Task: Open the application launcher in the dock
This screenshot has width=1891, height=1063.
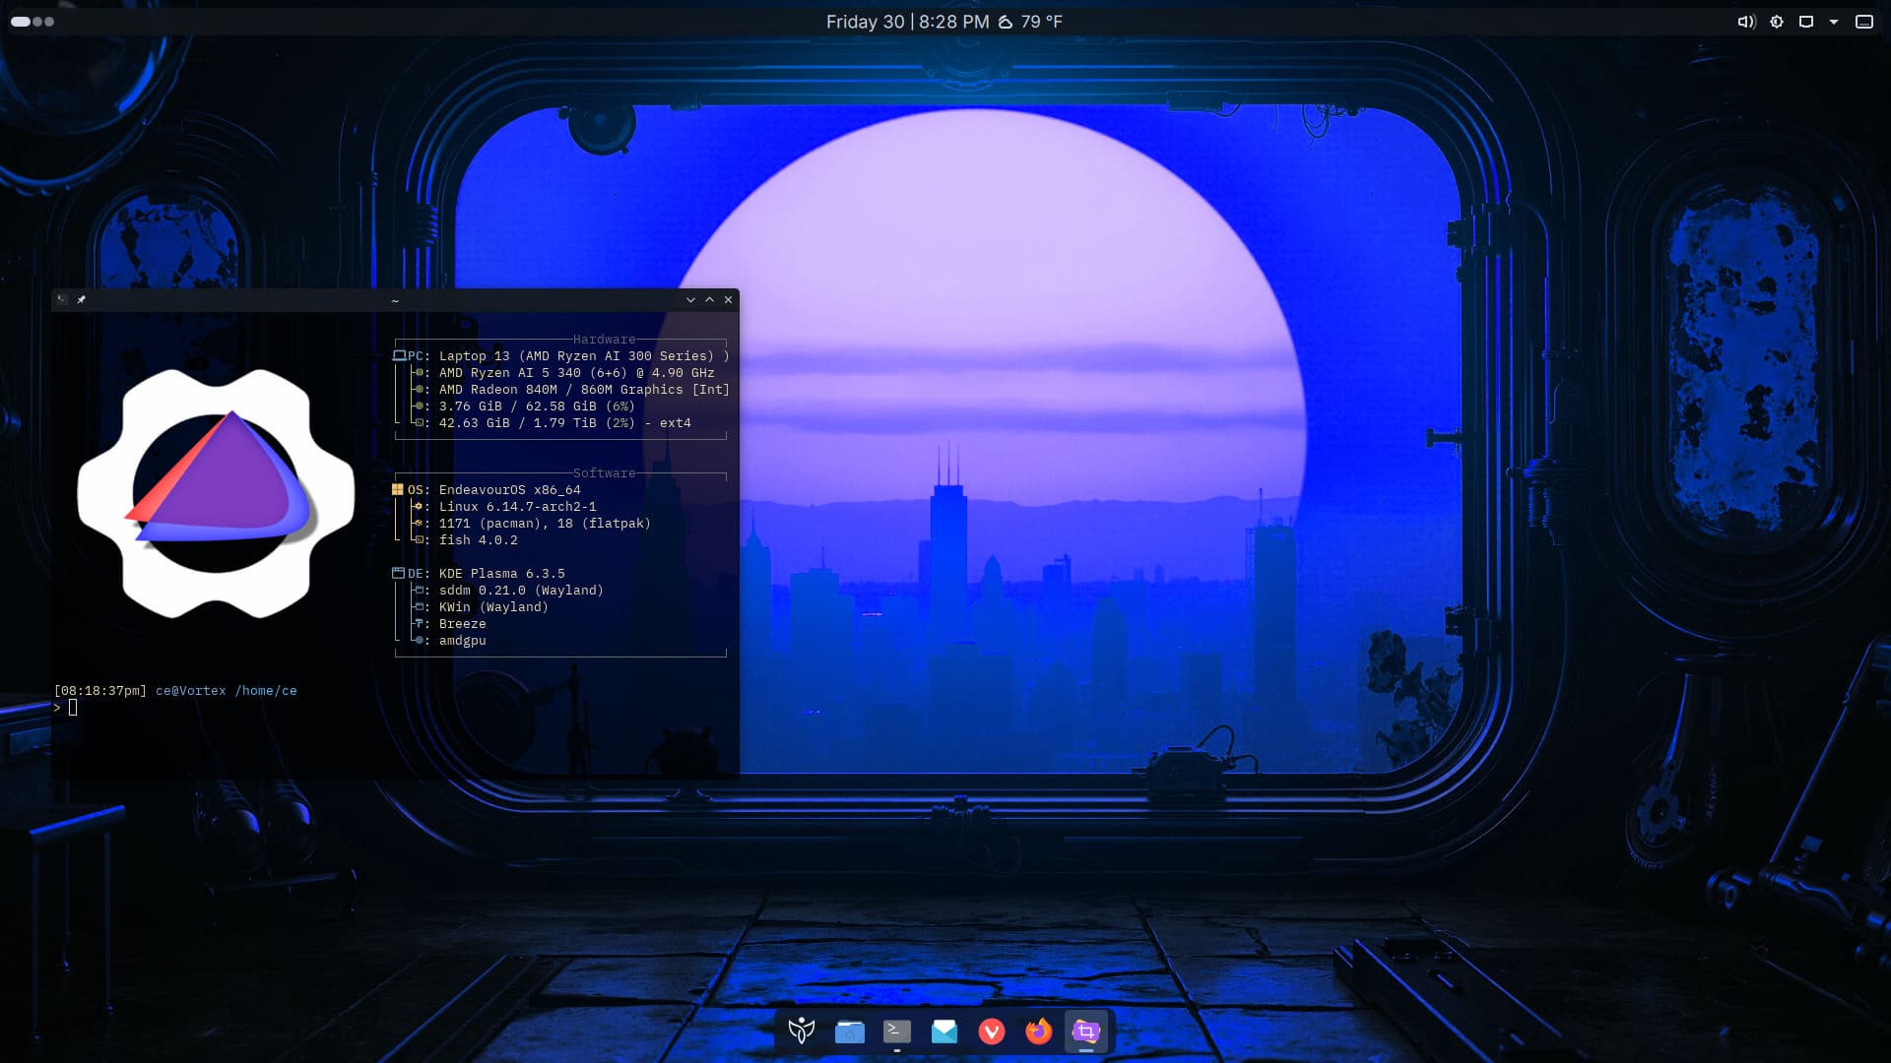Action: pos(802,1031)
